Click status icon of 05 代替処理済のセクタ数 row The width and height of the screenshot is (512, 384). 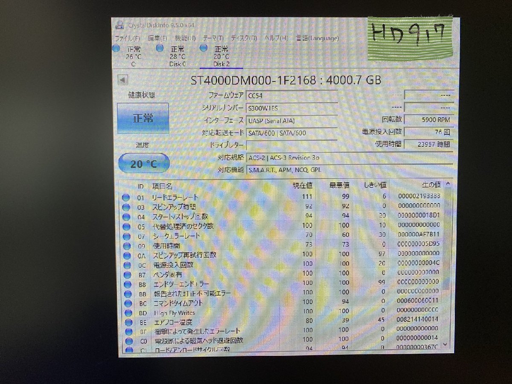126,227
